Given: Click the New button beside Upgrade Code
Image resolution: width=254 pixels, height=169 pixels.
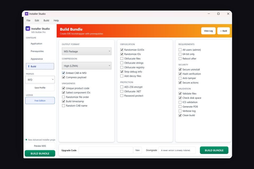Looking at the screenshot, I should [137, 150].
